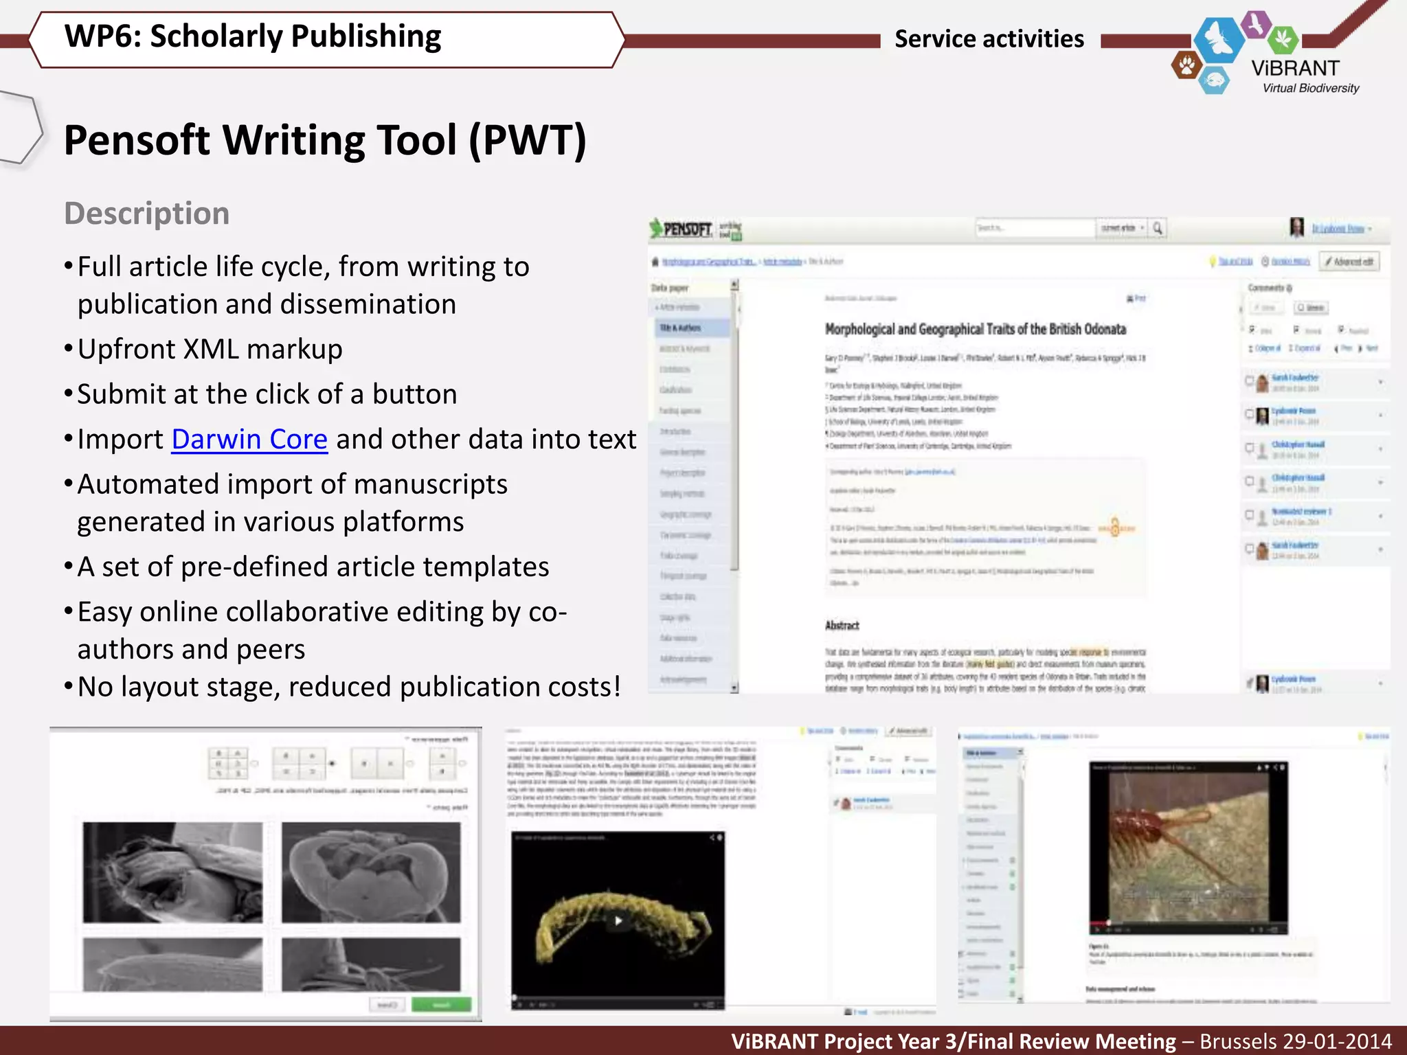The height and width of the screenshot is (1055, 1407).
Task: Expand the Nominated reviewer 1 comment arrow
Action: 1380,516
